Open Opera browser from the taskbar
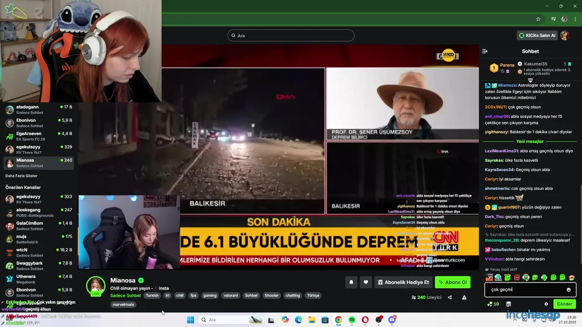Screen dimensions: 582x327 coord(365,320)
